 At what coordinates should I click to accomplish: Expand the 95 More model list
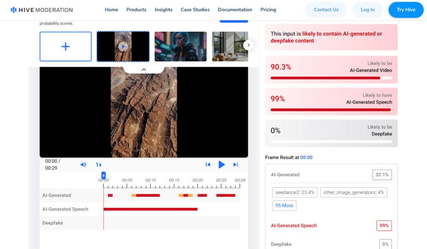coord(284,205)
